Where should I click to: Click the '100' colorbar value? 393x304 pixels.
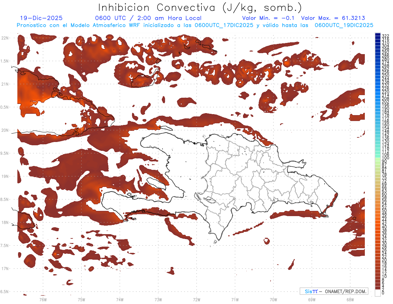tap(385, 158)
